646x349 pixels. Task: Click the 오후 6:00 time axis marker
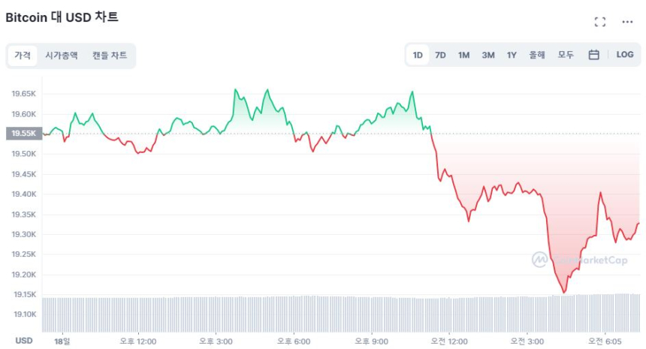coord(294,341)
